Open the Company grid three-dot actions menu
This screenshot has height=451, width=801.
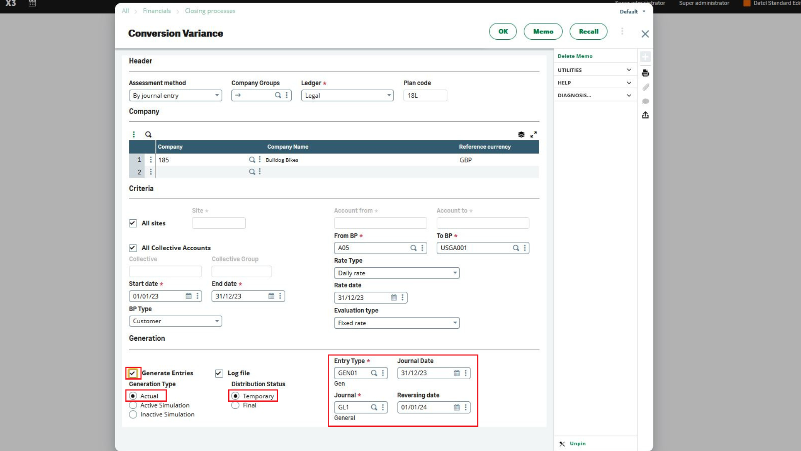point(133,134)
